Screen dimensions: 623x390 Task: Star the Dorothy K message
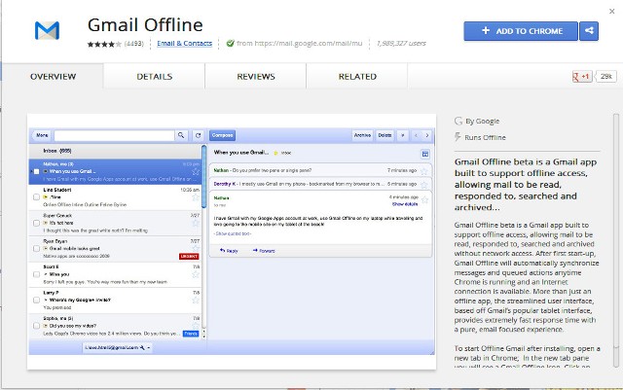pyautogui.click(x=424, y=185)
